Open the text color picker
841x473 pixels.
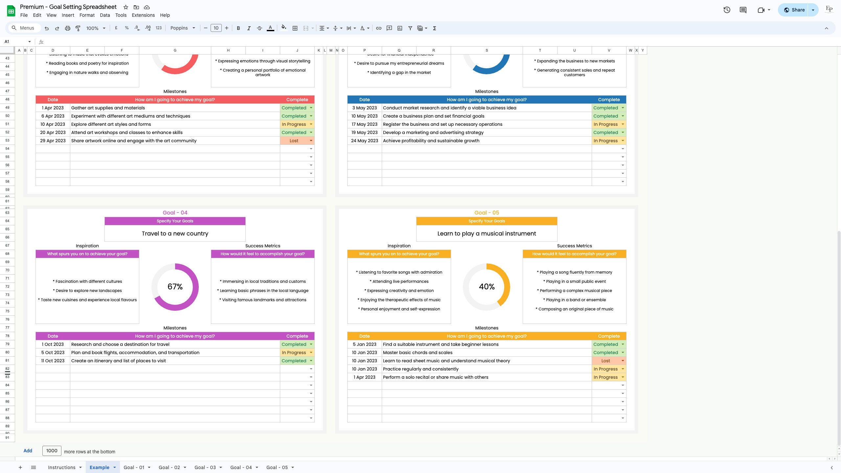[270, 28]
